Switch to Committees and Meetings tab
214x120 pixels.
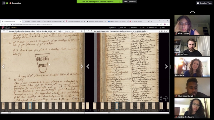[x=75, y=21]
